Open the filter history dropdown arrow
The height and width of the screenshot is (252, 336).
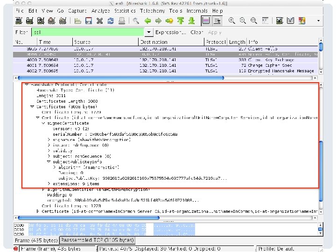(148, 32)
